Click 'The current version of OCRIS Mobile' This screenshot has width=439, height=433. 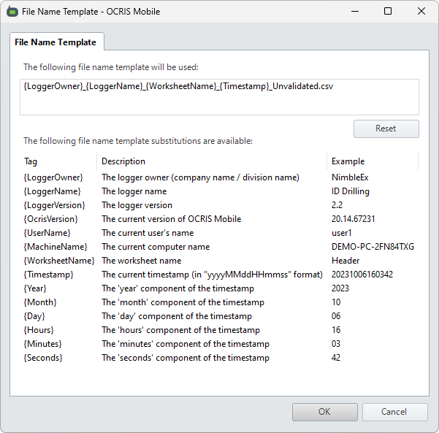[172, 219]
